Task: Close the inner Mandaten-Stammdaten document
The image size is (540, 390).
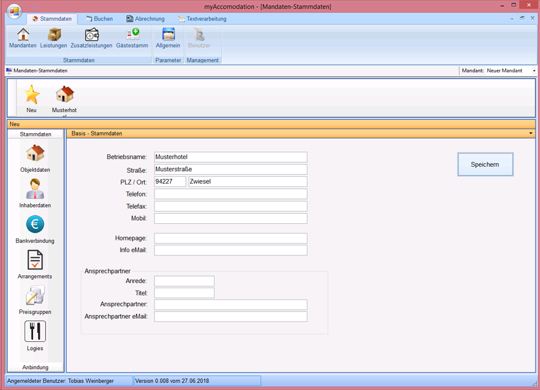Action: point(532,18)
